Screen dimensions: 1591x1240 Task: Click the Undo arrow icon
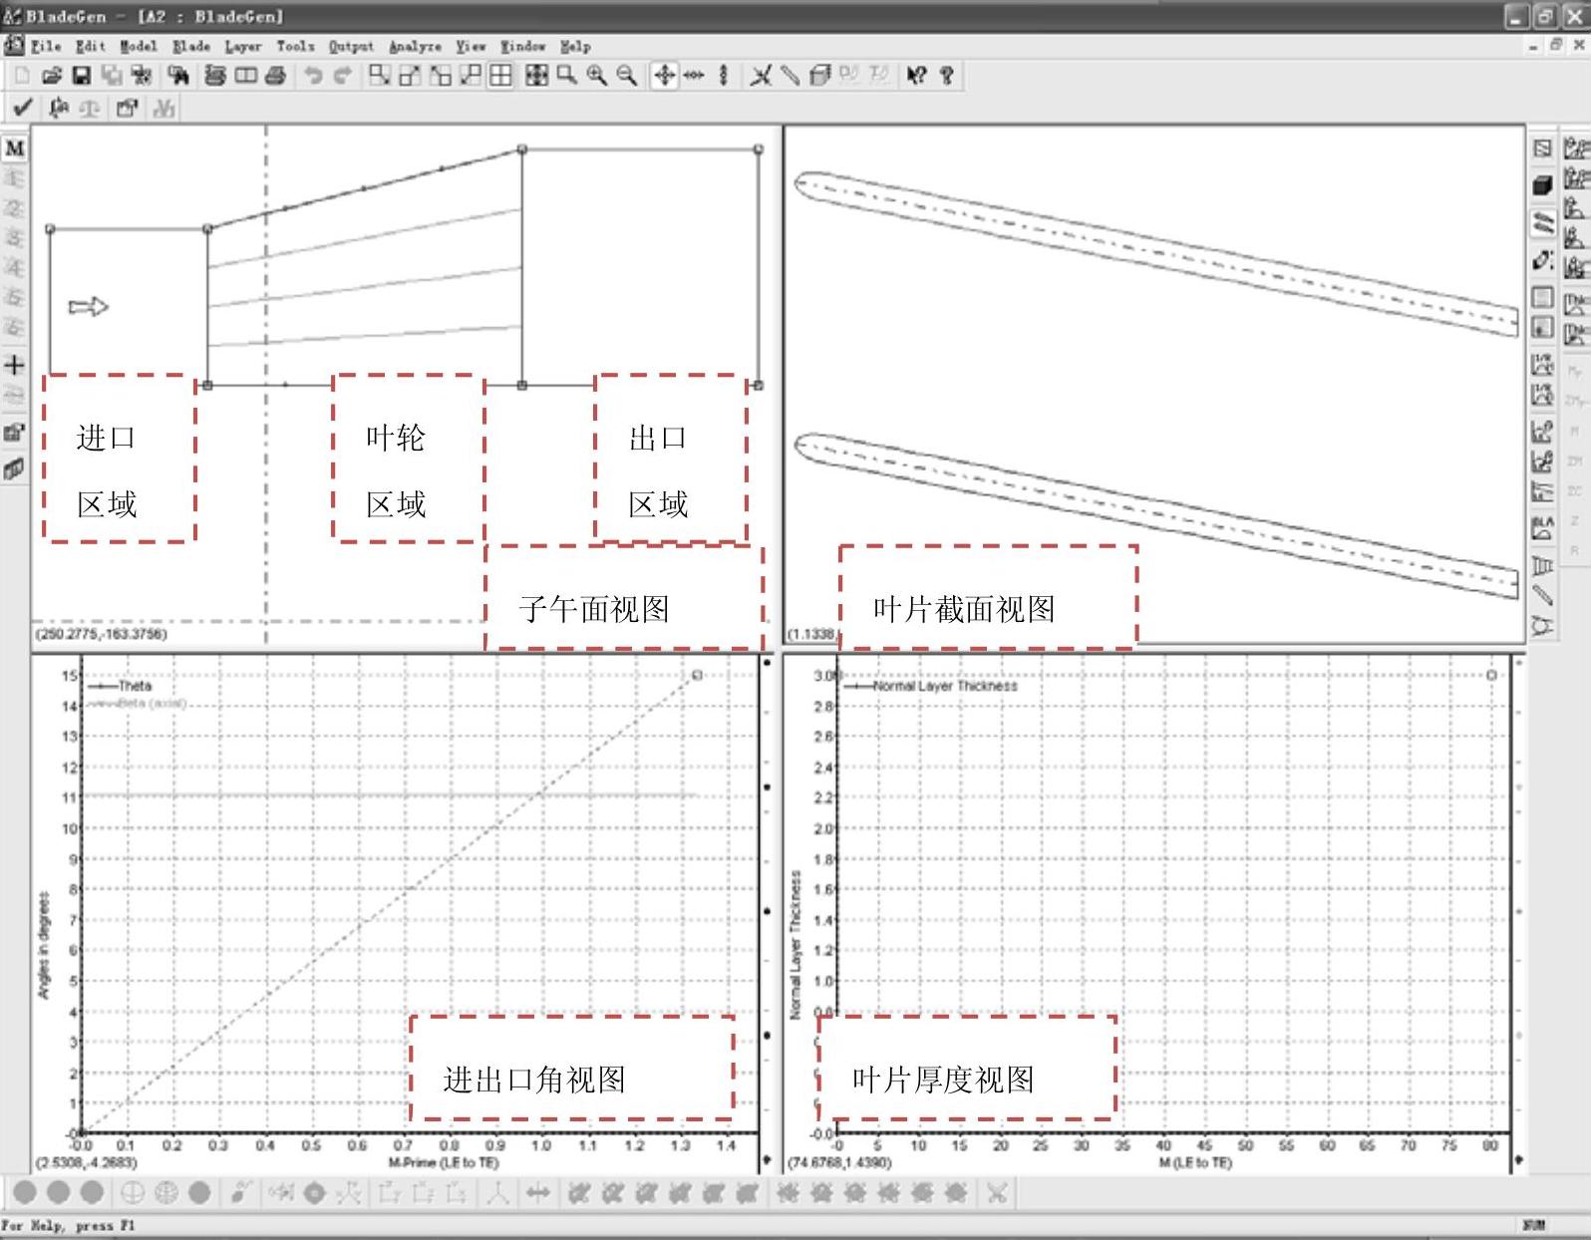pyautogui.click(x=313, y=76)
